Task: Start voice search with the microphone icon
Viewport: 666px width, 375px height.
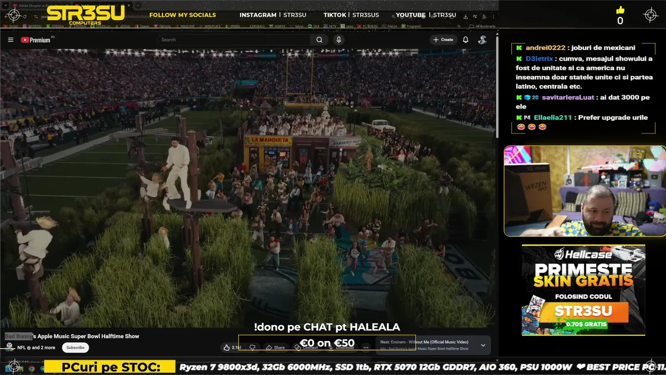Action: [339, 40]
